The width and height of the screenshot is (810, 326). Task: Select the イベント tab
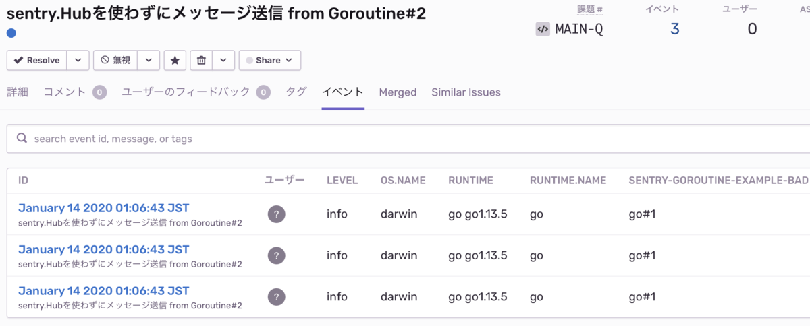(343, 92)
